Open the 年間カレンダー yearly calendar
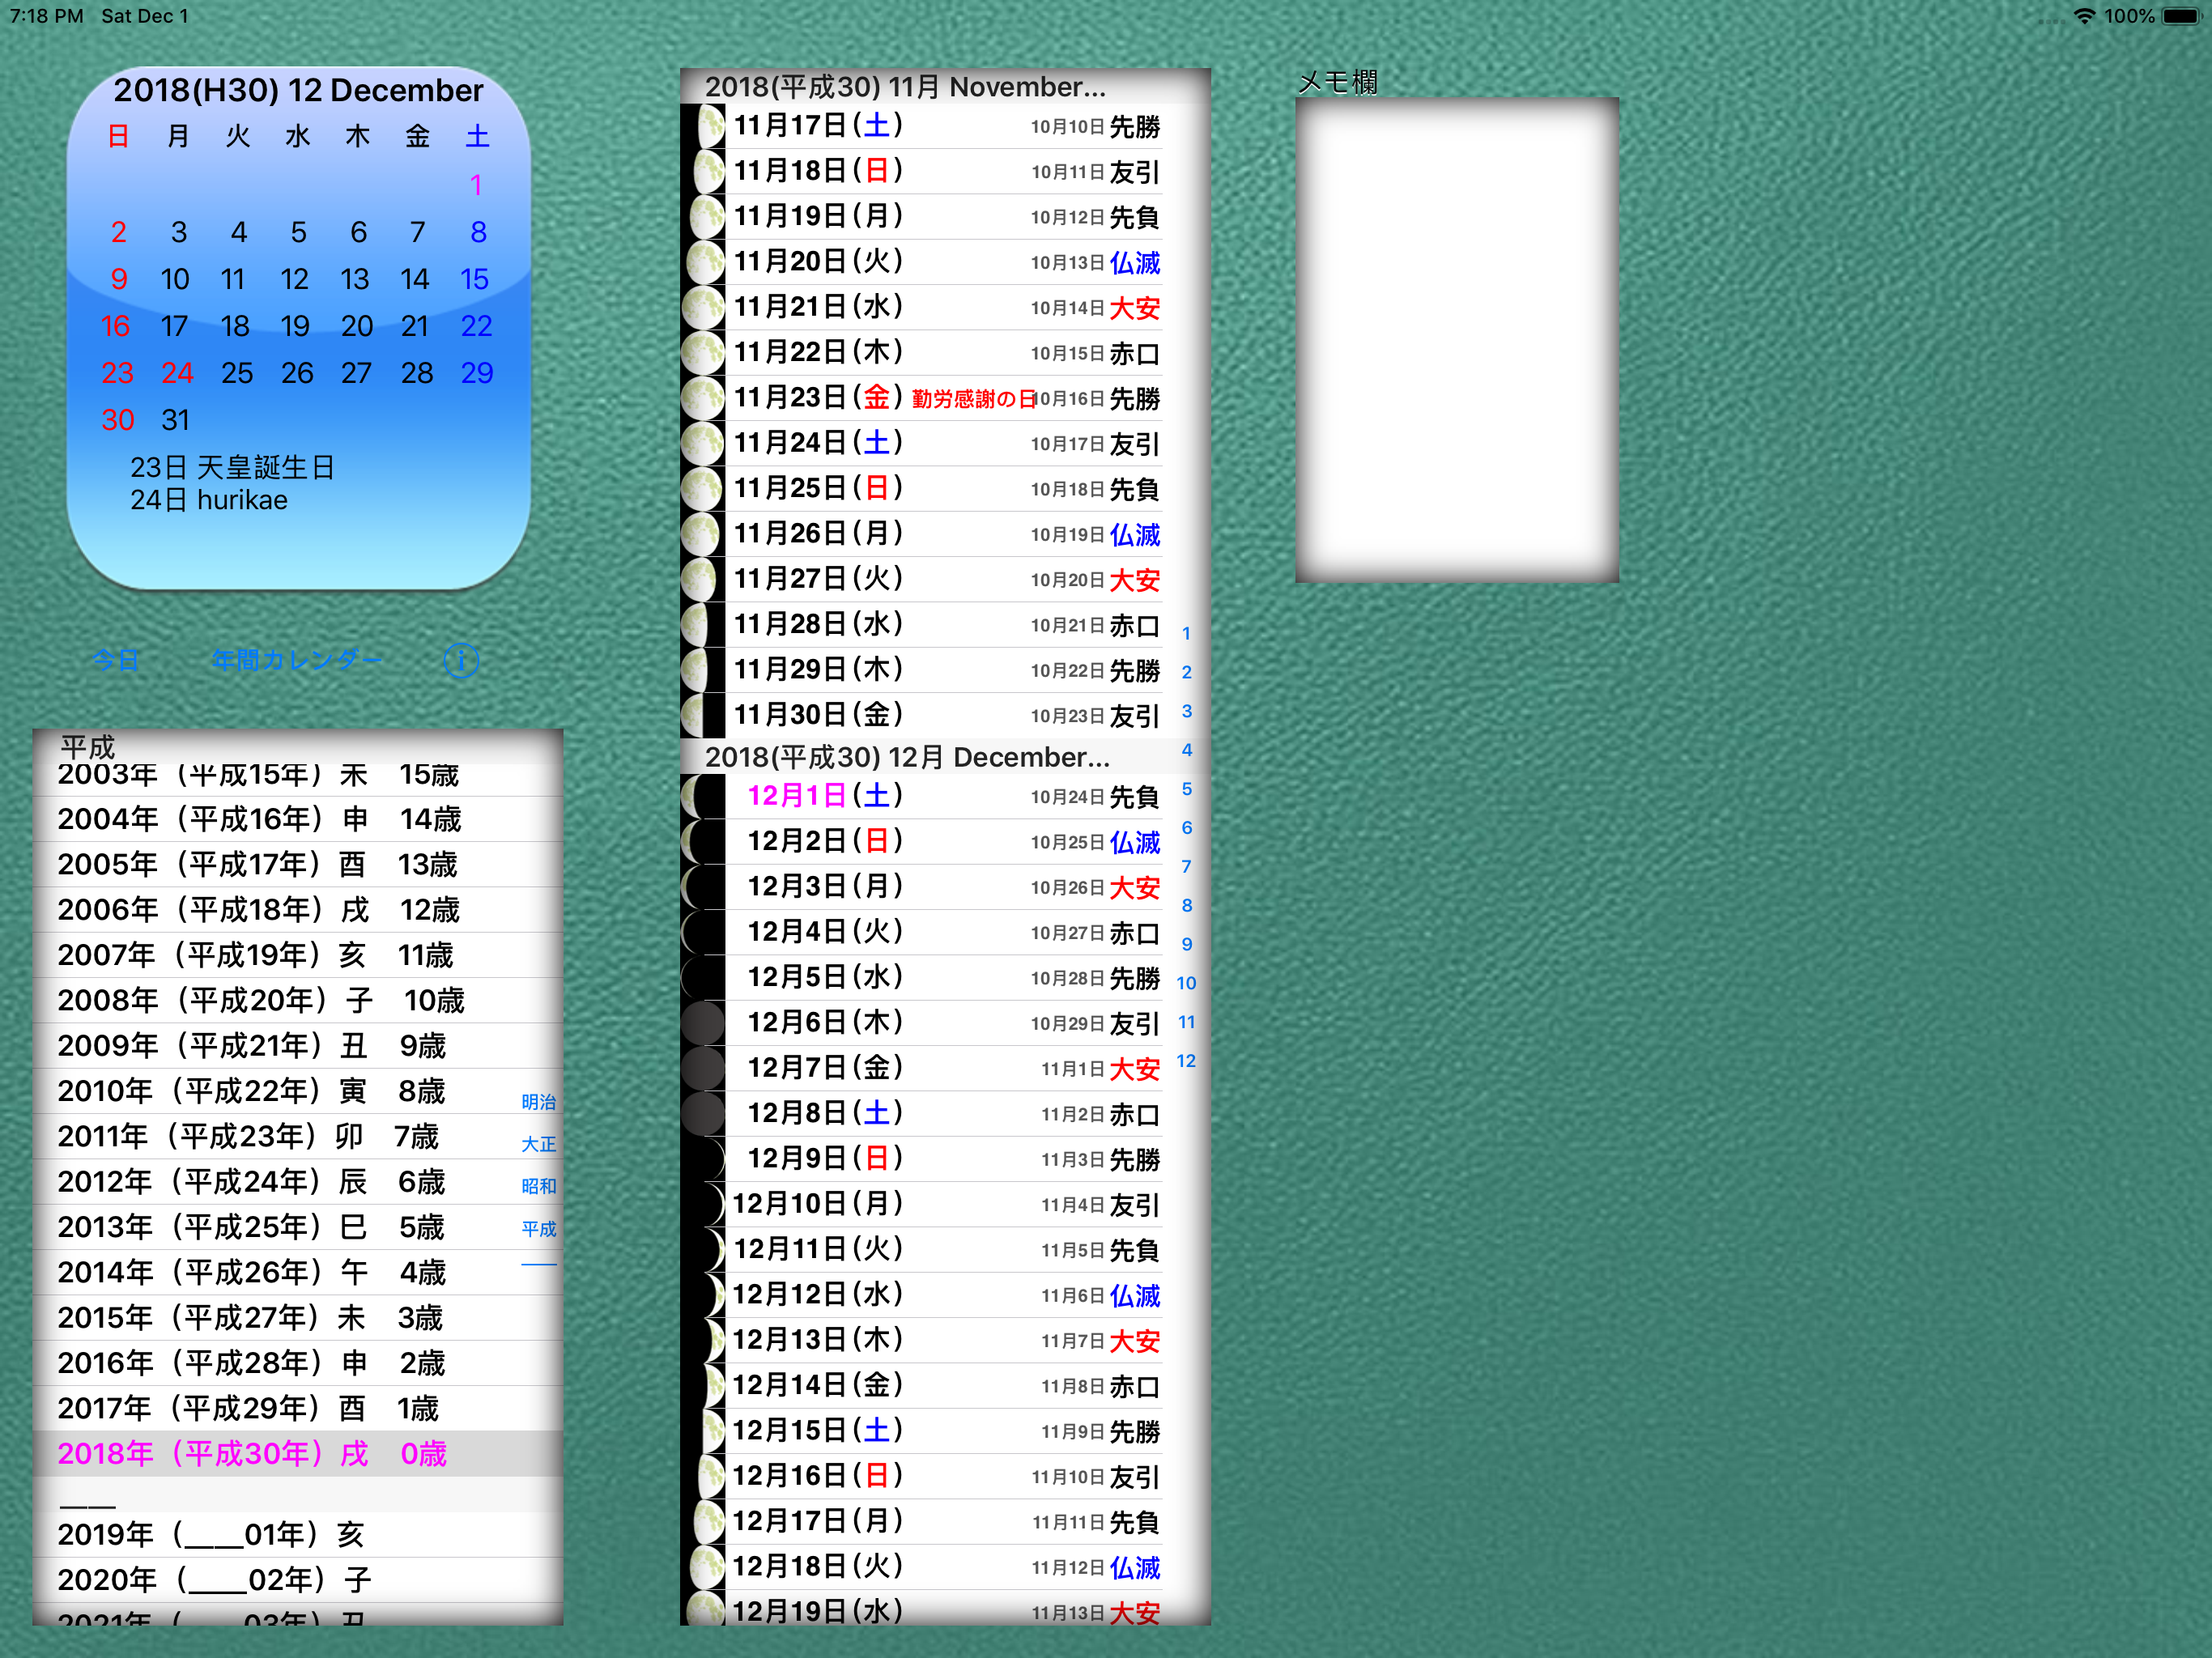This screenshot has height=1658, width=2212. coord(297,659)
